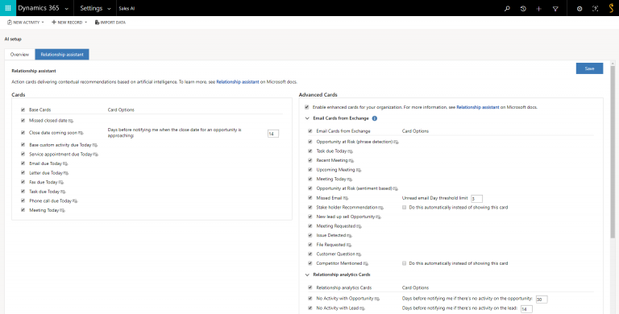Image resolution: width=619 pixels, height=314 pixels.
Task: Collapse Relationship analytics Cards section
Action: [307, 275]
